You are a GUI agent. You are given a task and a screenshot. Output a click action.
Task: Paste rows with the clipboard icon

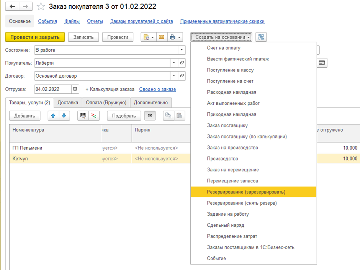[179, 116]
